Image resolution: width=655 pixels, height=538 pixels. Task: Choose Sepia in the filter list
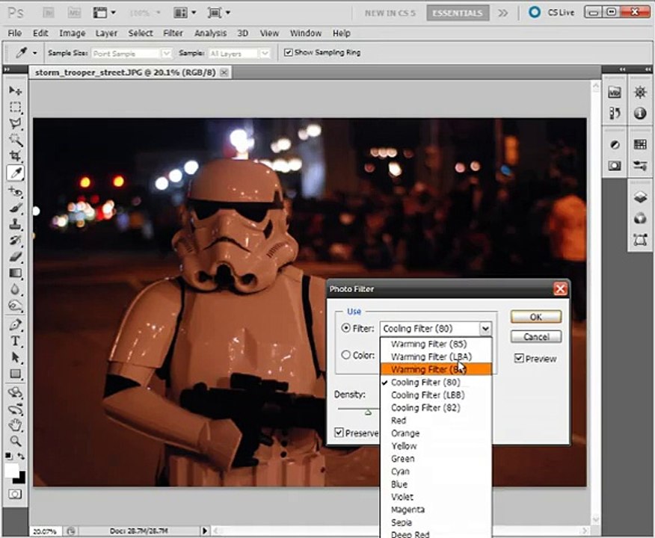pos(436,522)
